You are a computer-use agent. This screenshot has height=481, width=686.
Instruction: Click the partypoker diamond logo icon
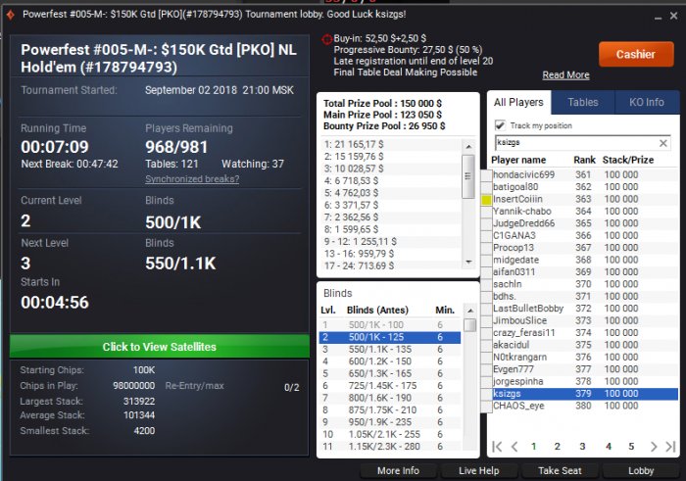click(11, 15)
